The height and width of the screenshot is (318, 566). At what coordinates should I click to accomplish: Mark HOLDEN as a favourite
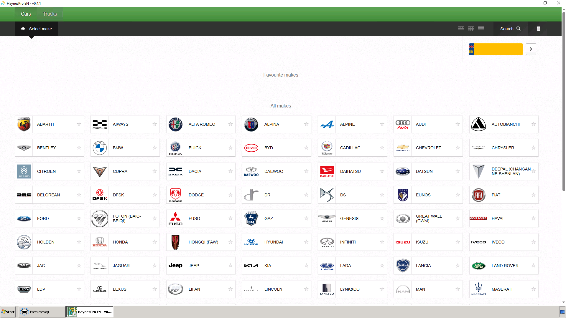pyautogui.click(x=79, y=242)
